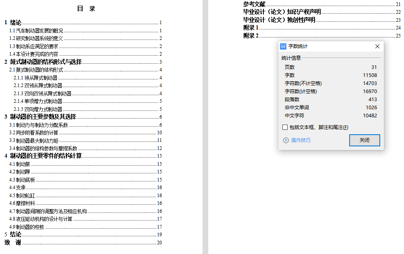The width and height of the screenshot is (404, 254).
Task: Click the 目录 heading
Action: (x=86, y=8)
